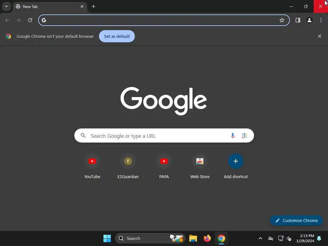The height and width of the screenshot is (246, 328).
Task: Reload the current page
Action: (30, 20)
